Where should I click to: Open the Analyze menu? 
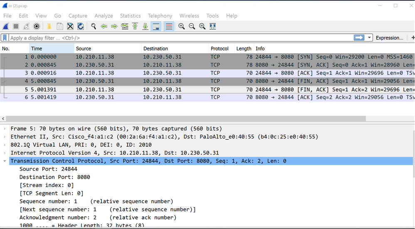click(x=104, y=16)
